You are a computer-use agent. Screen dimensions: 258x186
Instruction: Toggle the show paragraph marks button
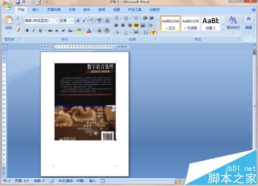click(153, 32)
